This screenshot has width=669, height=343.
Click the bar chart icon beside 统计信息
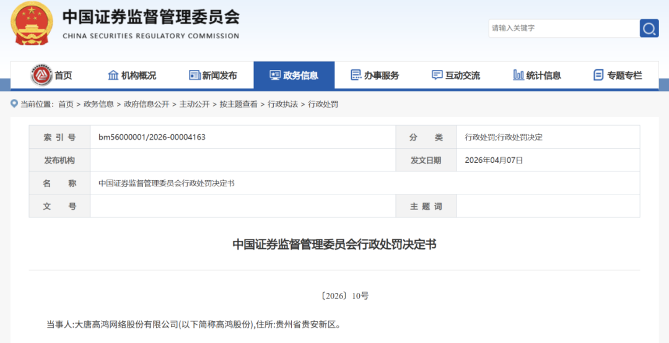tap(518, 76)
